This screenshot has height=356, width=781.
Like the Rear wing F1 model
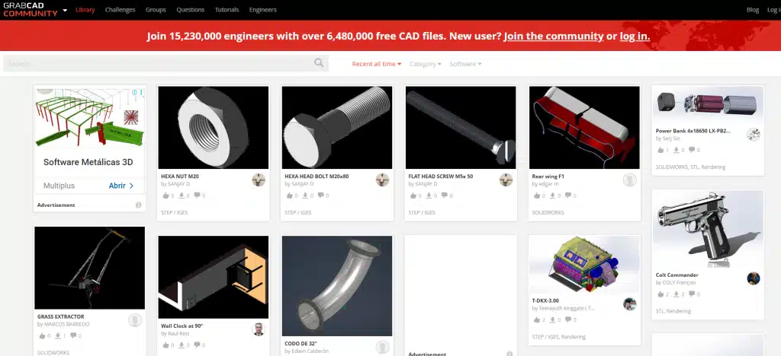[536, 195]
